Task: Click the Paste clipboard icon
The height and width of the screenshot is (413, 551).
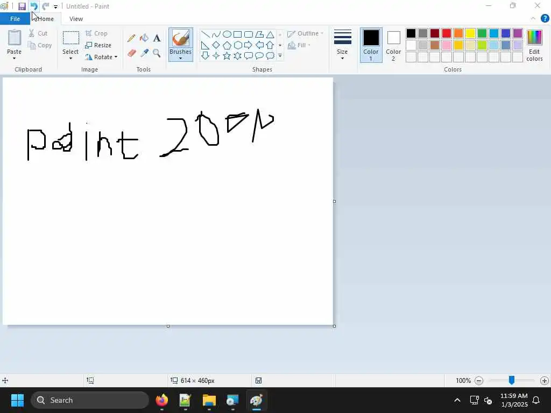Action: coord(15,38)
